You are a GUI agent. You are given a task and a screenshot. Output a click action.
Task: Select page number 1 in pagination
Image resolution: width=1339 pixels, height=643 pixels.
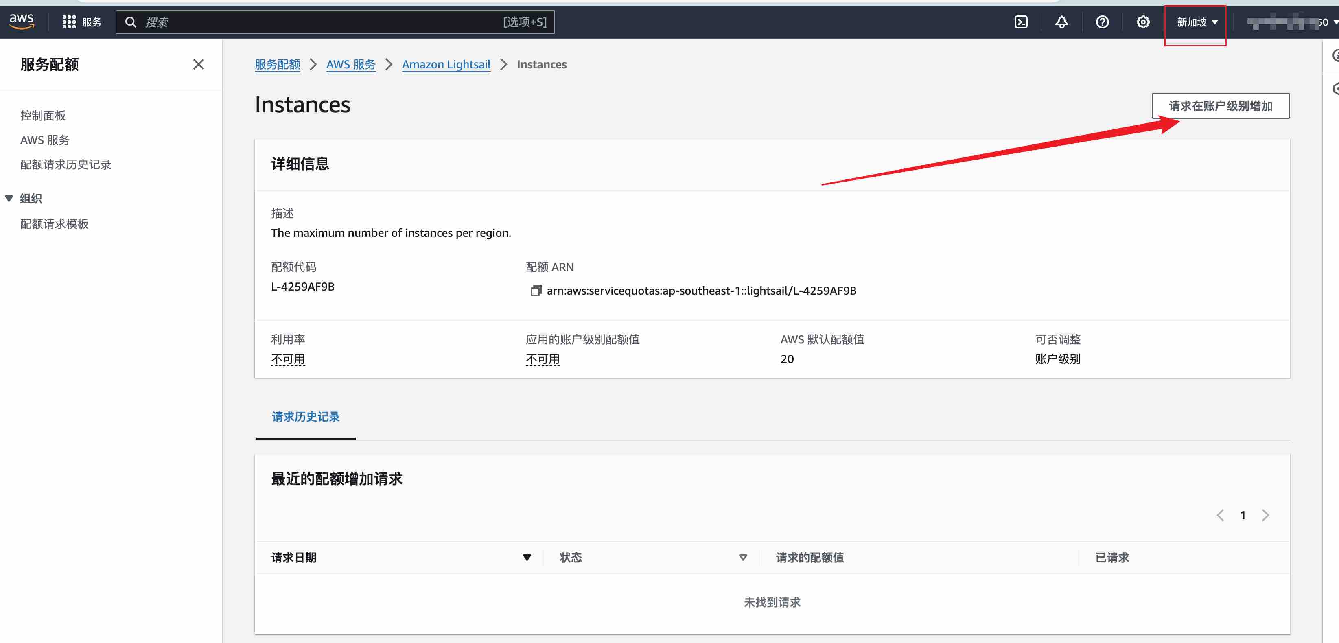[1242, 515]
